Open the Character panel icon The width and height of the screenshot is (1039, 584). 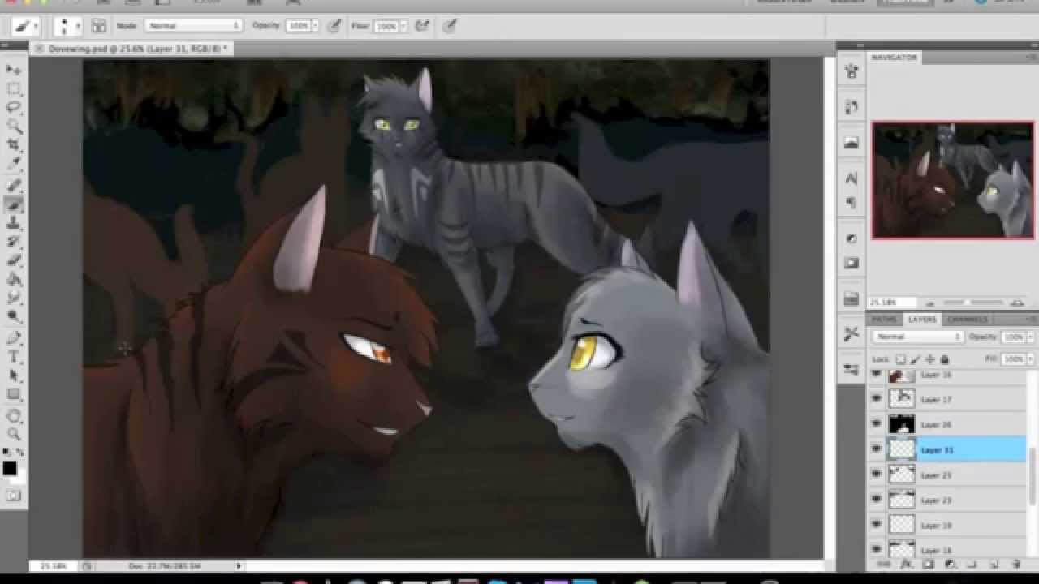coord(851,178)
